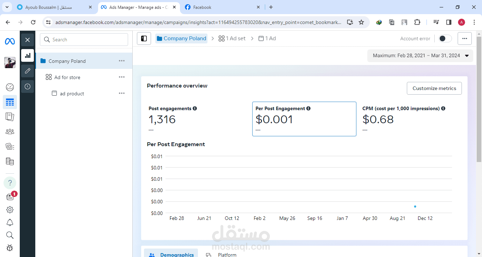
Task: Go to the 1 Ad breadcrumb
Action: tap(267, 38)
